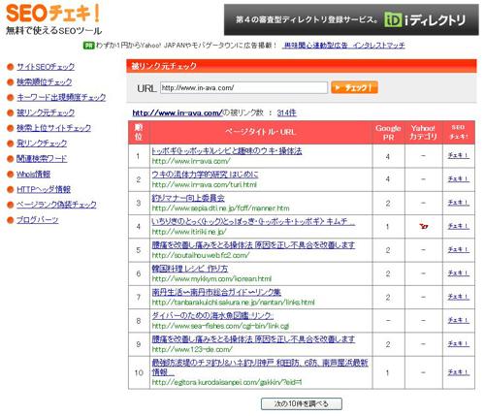Open ブログパーツ in the sidebar
The width and height of the screenshot is (485, 416).
tap(38, 220)
